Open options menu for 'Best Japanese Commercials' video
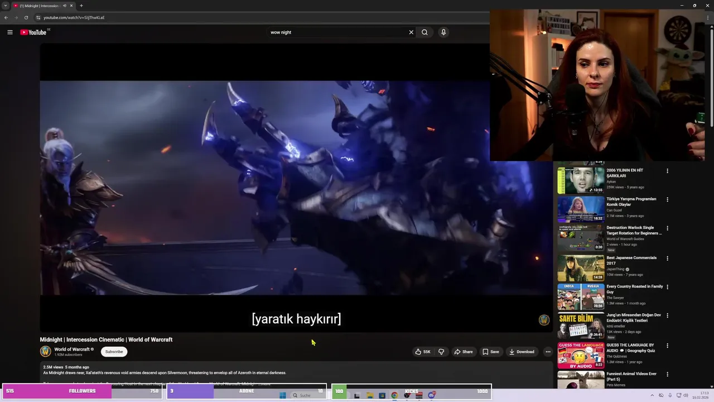Viewport: 714px width, 402px height. click(667, 258)
